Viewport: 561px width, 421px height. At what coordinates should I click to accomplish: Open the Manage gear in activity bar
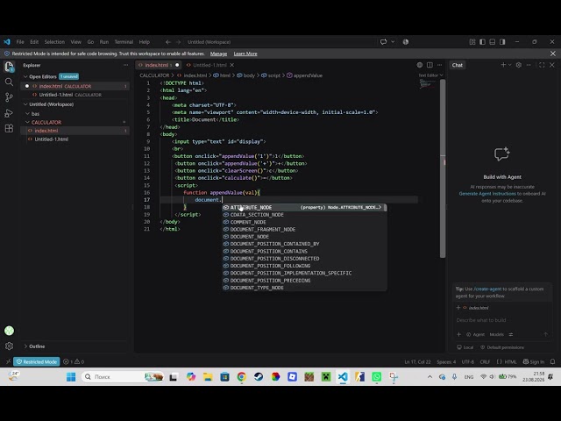pyautogui.click(x=9, y=346)
